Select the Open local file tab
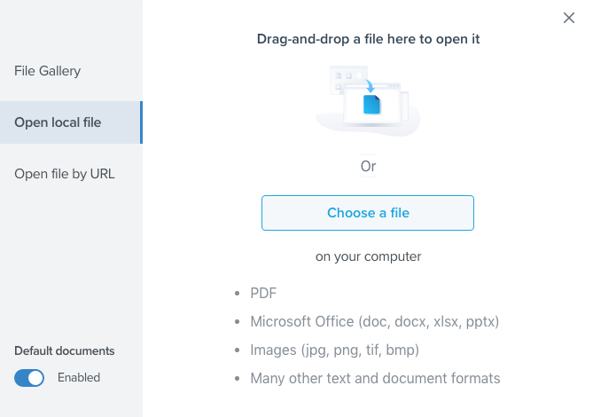This screenshot has height=417, width=593. [x=58, y=122]
